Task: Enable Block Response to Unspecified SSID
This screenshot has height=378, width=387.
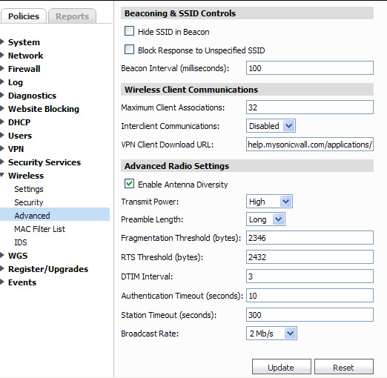Action: [129, 50]
